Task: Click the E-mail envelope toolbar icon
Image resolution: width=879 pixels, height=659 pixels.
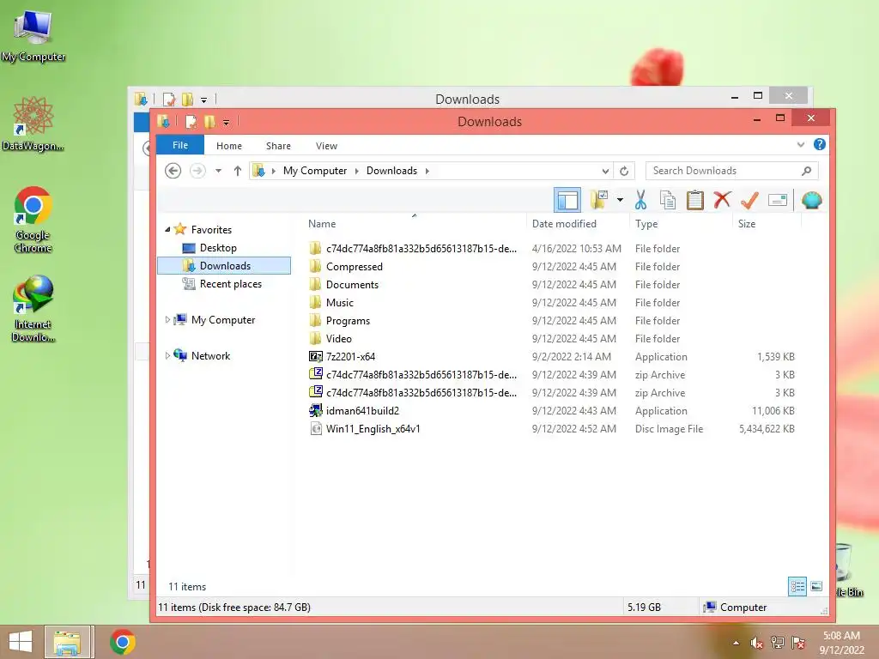Action: click(x=778, y=199)
